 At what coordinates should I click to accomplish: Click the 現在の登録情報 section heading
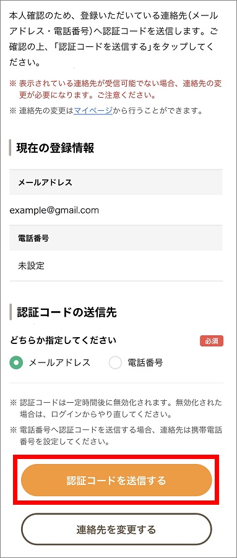coord(55,148)
